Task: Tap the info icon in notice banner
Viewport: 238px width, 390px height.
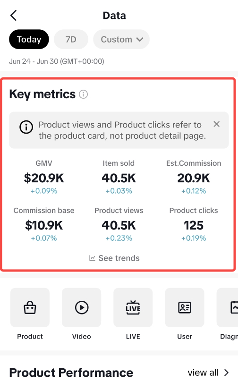Action: tap(26, 127)
